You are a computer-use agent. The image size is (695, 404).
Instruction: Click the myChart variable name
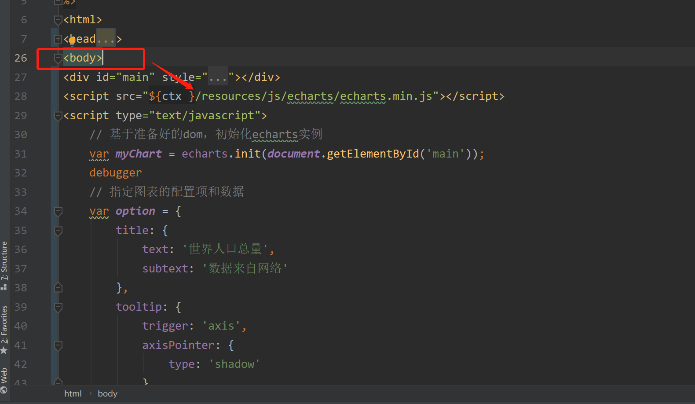tap(139, 154)
